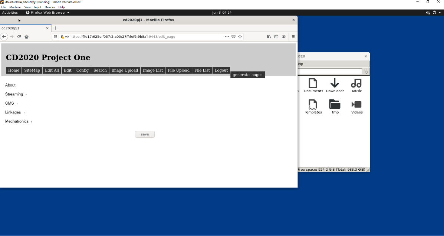This screenshot has height=236, width=444.
Task: Open page actions three-dot menu
Action: pyautogui.click(x=227, y=37)
